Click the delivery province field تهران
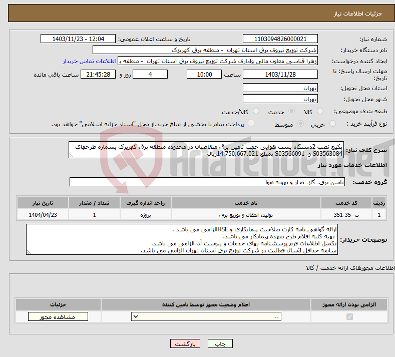 (x=280, y=88)
